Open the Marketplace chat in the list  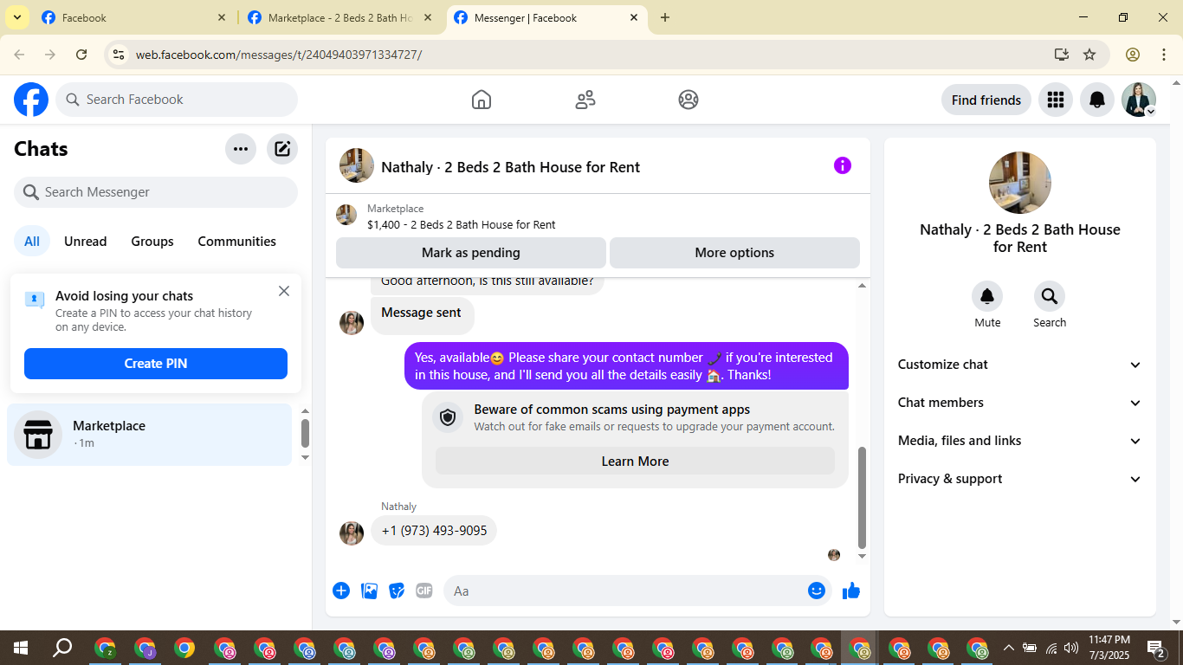[x=150, y=435]
